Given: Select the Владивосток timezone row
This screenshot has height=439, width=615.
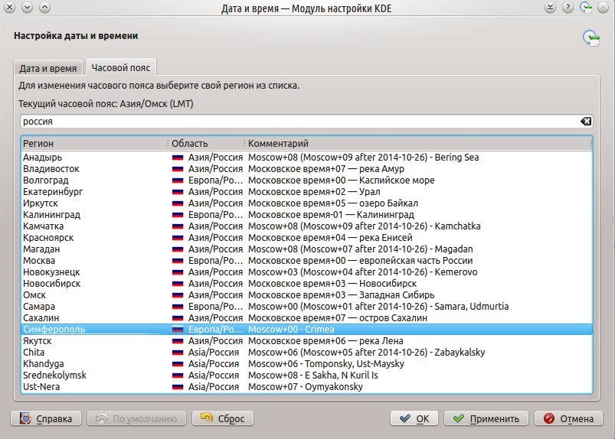Looking at the screenshot, I should click(306, 169).
